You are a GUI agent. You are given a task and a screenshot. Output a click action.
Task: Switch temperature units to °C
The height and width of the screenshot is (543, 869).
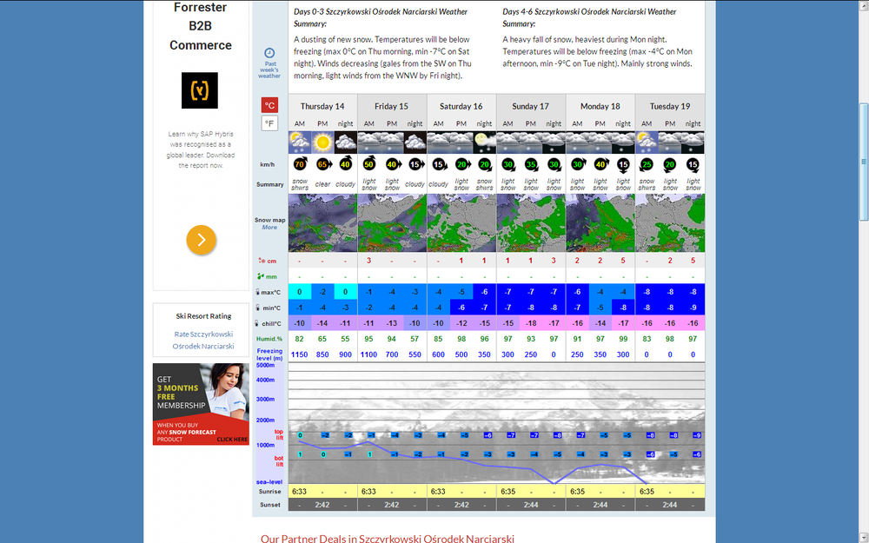click(270, 105)
